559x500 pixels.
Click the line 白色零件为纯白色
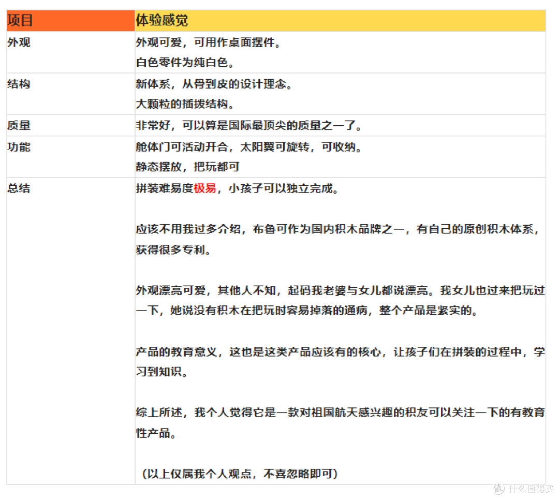pyautogui.click(x=185, y=63)
